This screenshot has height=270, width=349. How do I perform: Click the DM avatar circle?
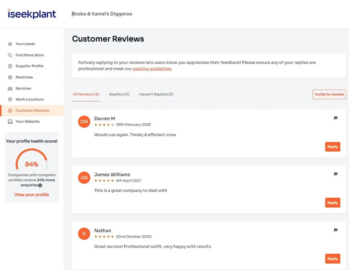pos(84,122)
